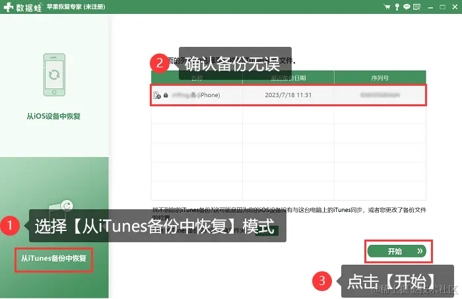
Task: Click the date cell 2023/7/18 11:31
Action: pyautogui.click(x=288, y=95)
